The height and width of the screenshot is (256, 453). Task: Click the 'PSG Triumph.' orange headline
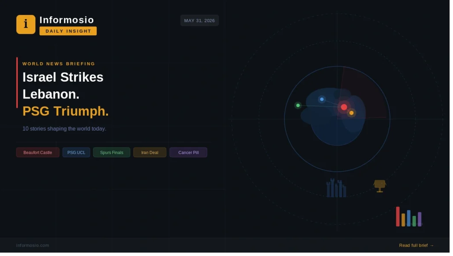(x=66, y=112)
